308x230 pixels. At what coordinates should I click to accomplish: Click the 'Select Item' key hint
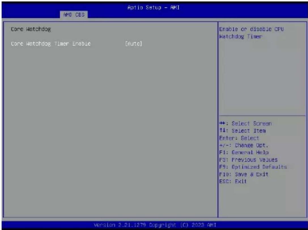click(243, 131)
